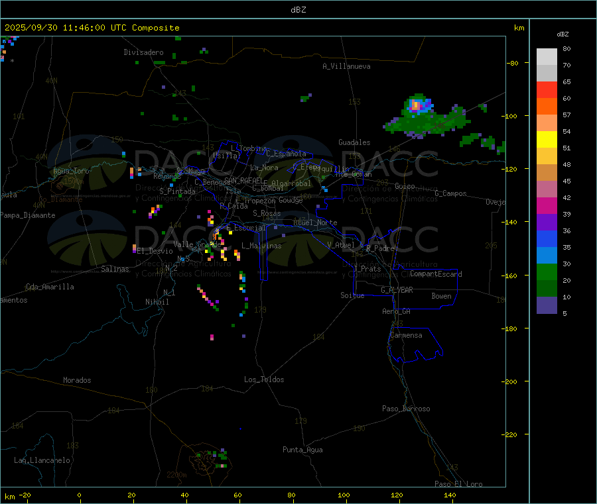This screenshot has height=504, width=597.
Task: Click the slate 5-10 dBZ legend swatch
Action: click(x=547, y=305)
